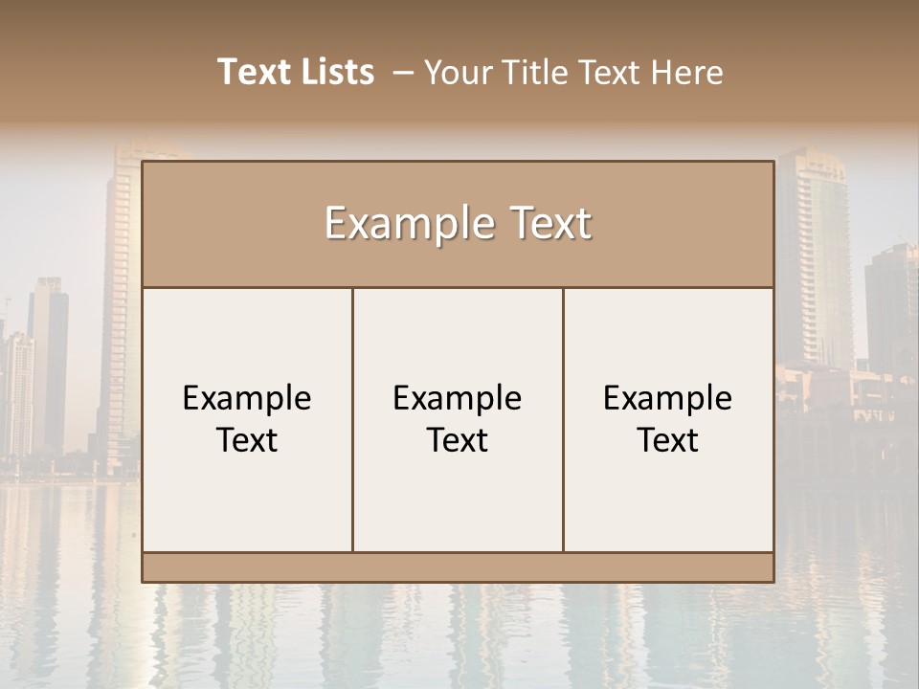Click the word "Text" in the right cell
Screen dimensions: 919x689
tap(668, 440)
